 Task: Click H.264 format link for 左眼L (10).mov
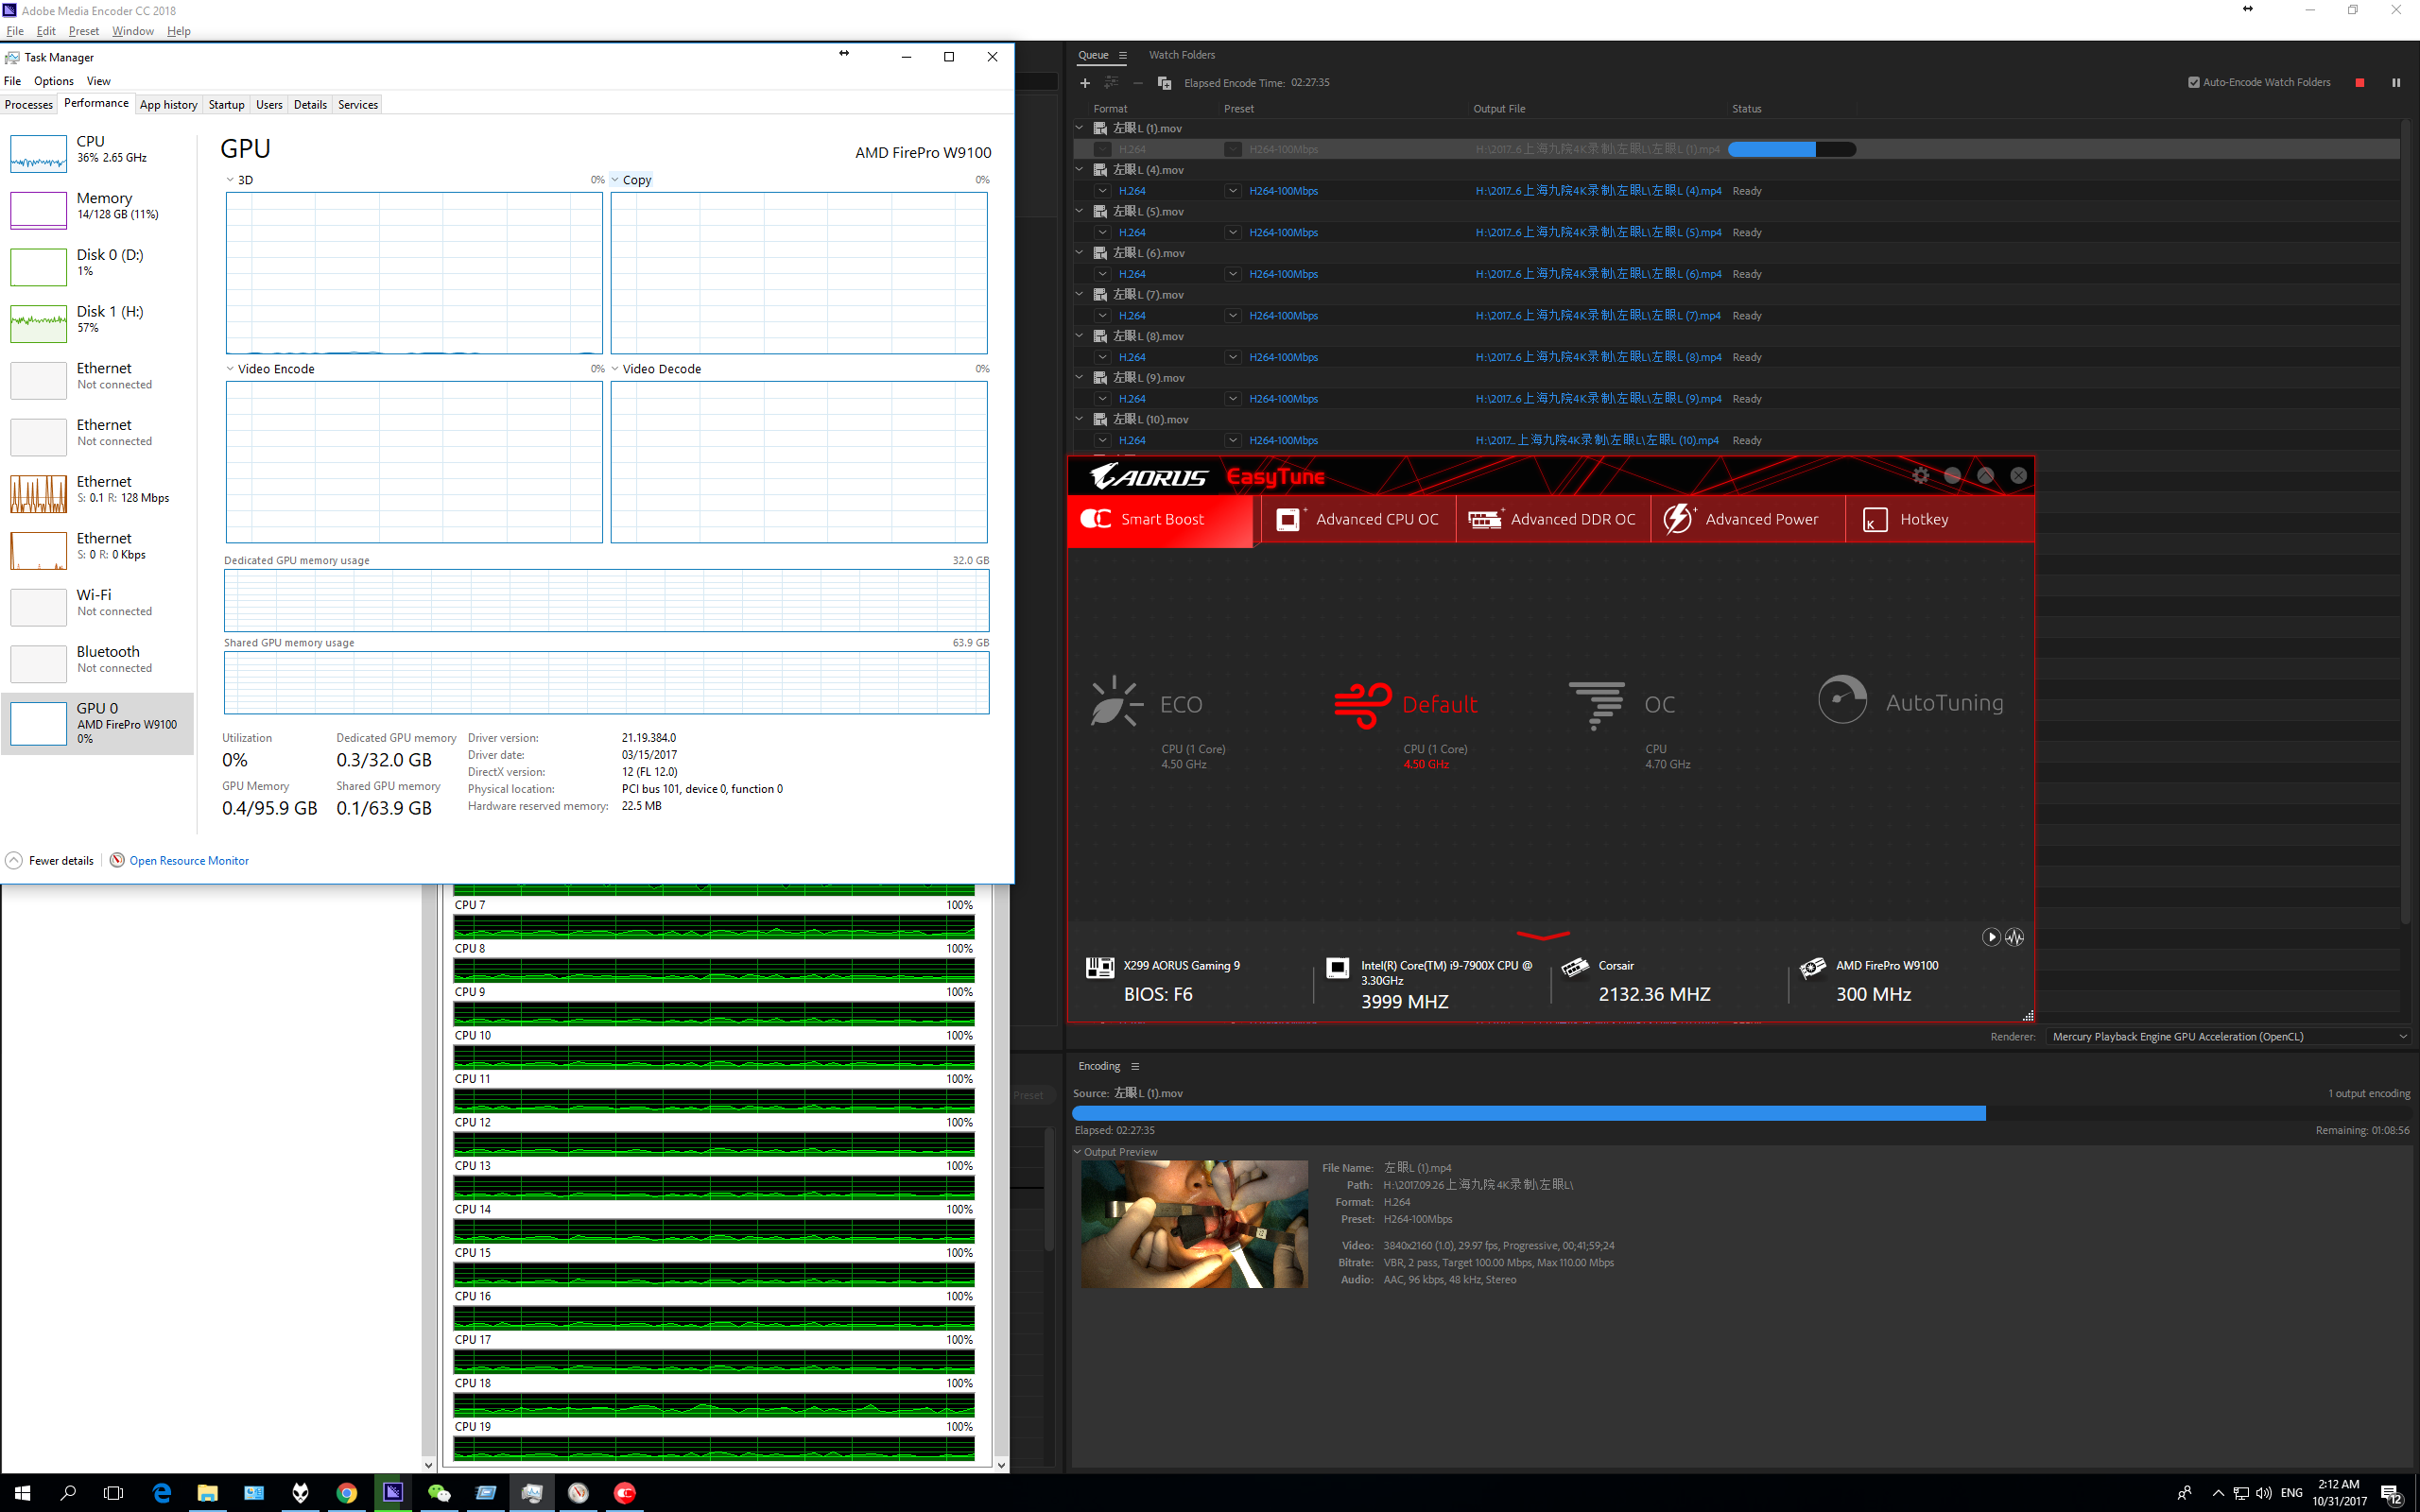click(1132, 441)
